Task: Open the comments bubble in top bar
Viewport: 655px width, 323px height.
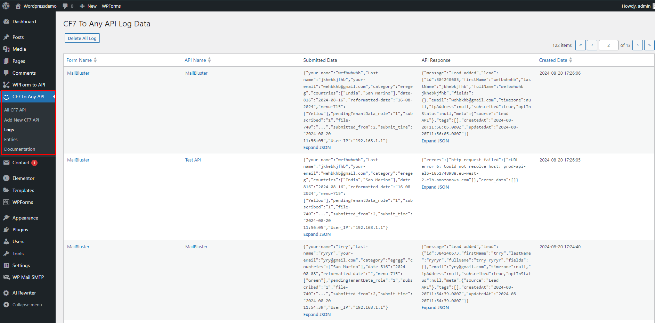Action: 65,6
